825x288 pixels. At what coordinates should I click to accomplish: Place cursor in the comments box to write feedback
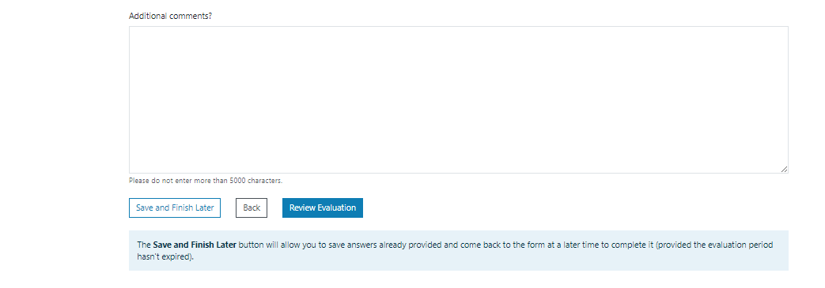click(458, 99)
